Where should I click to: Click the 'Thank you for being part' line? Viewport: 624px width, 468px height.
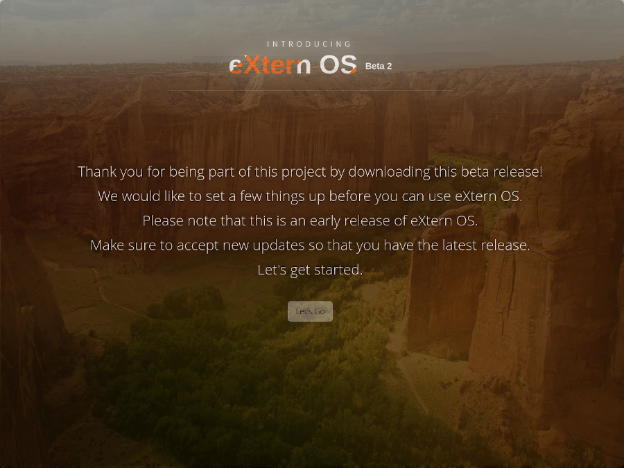(x=310, y=172)
